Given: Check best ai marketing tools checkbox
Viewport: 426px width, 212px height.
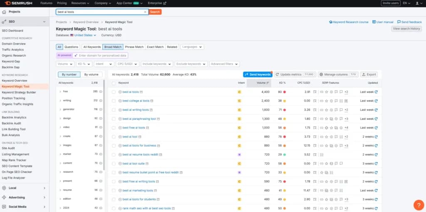Looking at the screenshot, I should point(114,190).
